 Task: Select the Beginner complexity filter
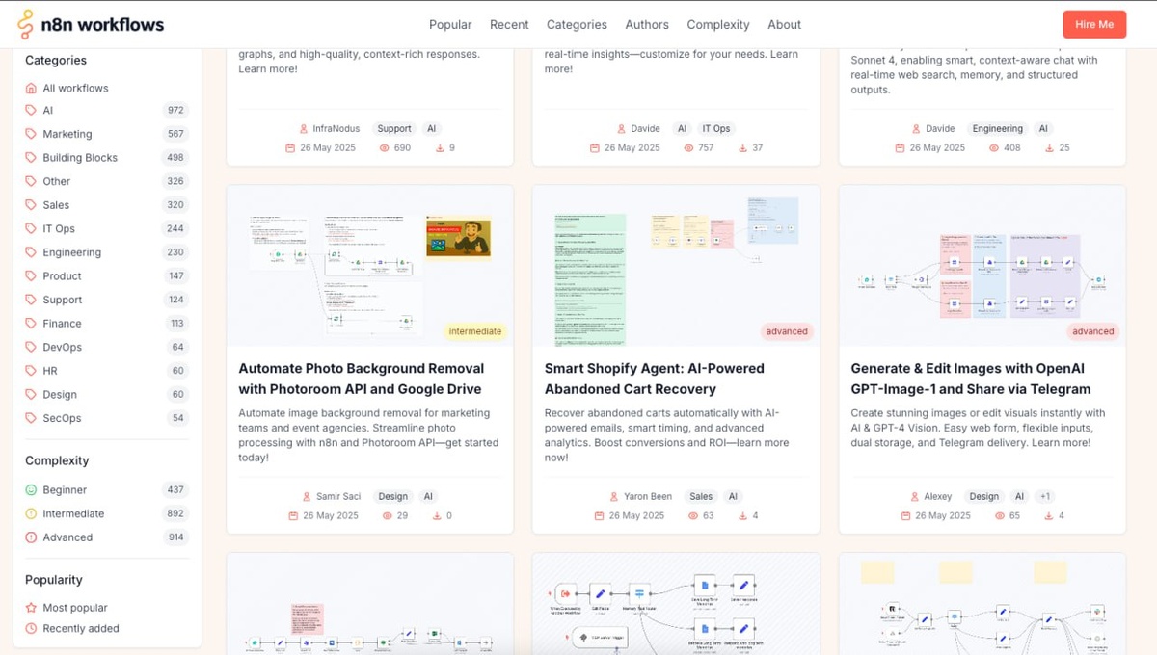click(x=65, y=490)
